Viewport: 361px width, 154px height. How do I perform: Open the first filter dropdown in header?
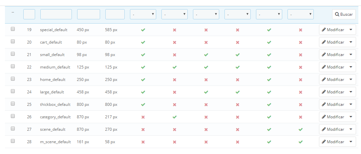click(x=143, y=14)
